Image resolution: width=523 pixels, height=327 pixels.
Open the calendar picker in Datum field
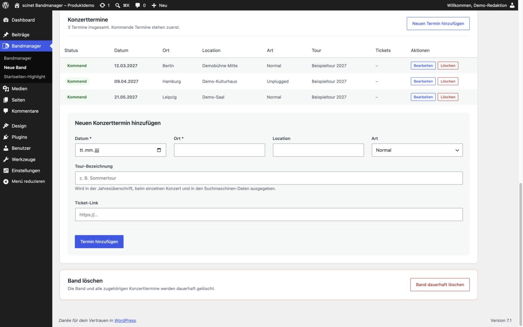pos(159,150)
